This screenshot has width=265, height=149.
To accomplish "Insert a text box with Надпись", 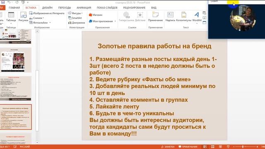I will tap(170, 17).
